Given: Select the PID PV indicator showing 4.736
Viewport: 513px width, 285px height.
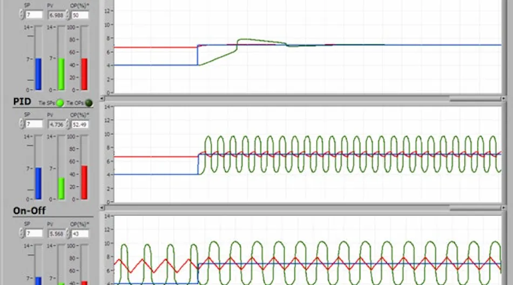Looking at the screenshot, I should 56,124.
